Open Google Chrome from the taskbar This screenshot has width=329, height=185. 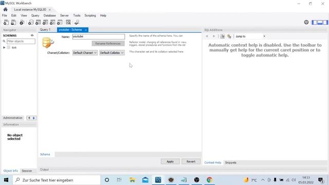tap(209, 180)
